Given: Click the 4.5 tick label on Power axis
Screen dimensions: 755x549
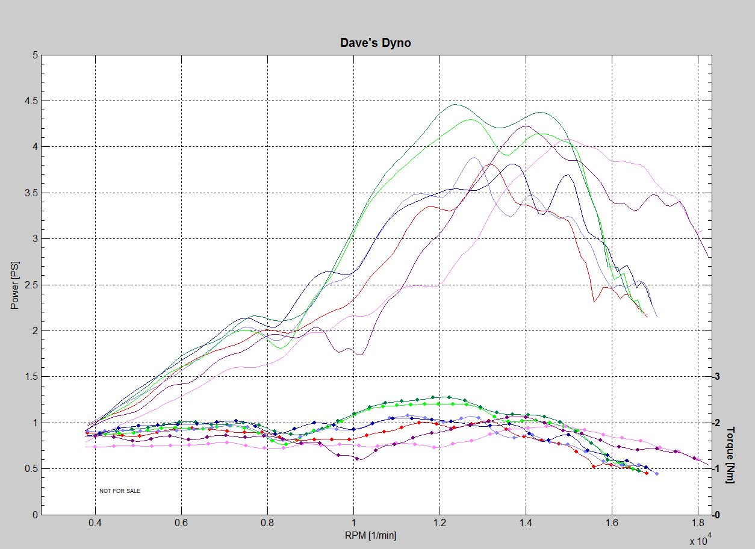Looking at the screenshot, I should click(30, 101).
